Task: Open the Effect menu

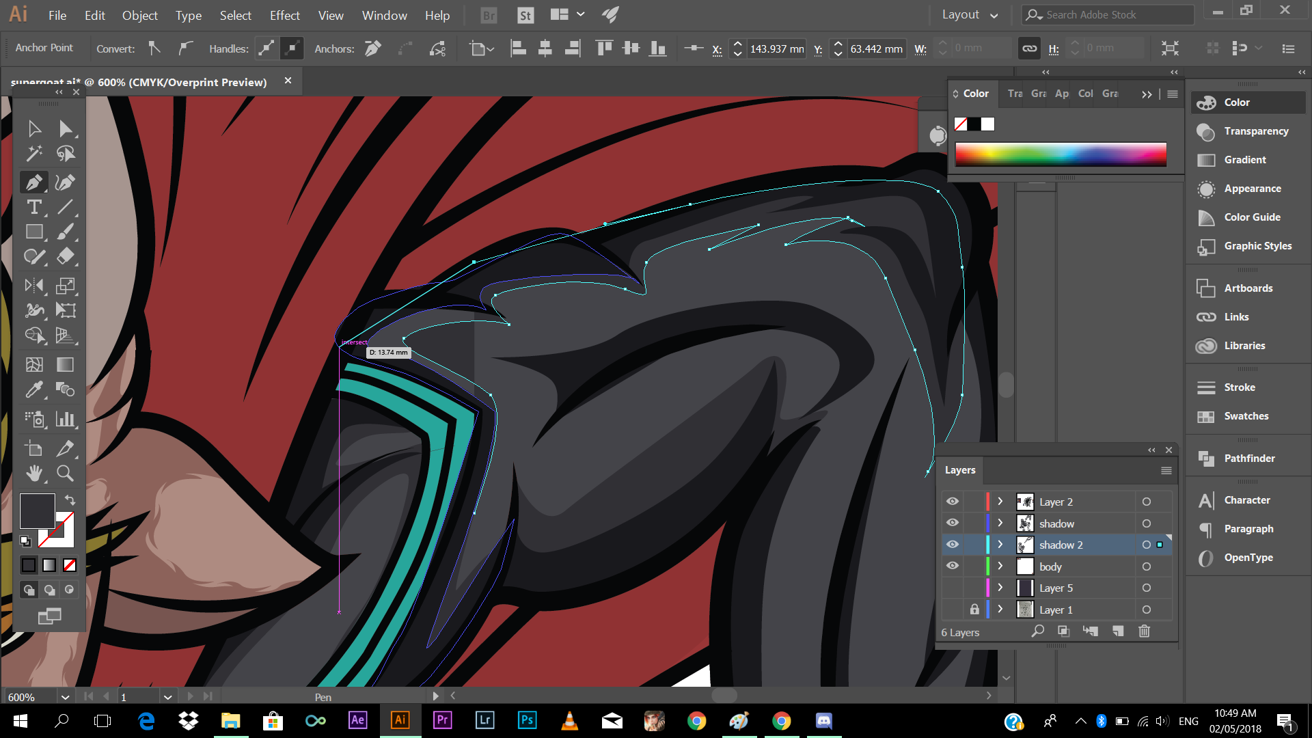Action: (284, 15)
